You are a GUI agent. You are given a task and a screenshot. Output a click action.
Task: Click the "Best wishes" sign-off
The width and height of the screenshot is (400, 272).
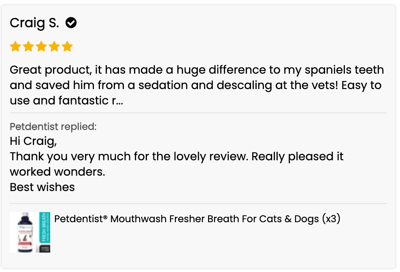pyautogui.click(x=42, y=187)
